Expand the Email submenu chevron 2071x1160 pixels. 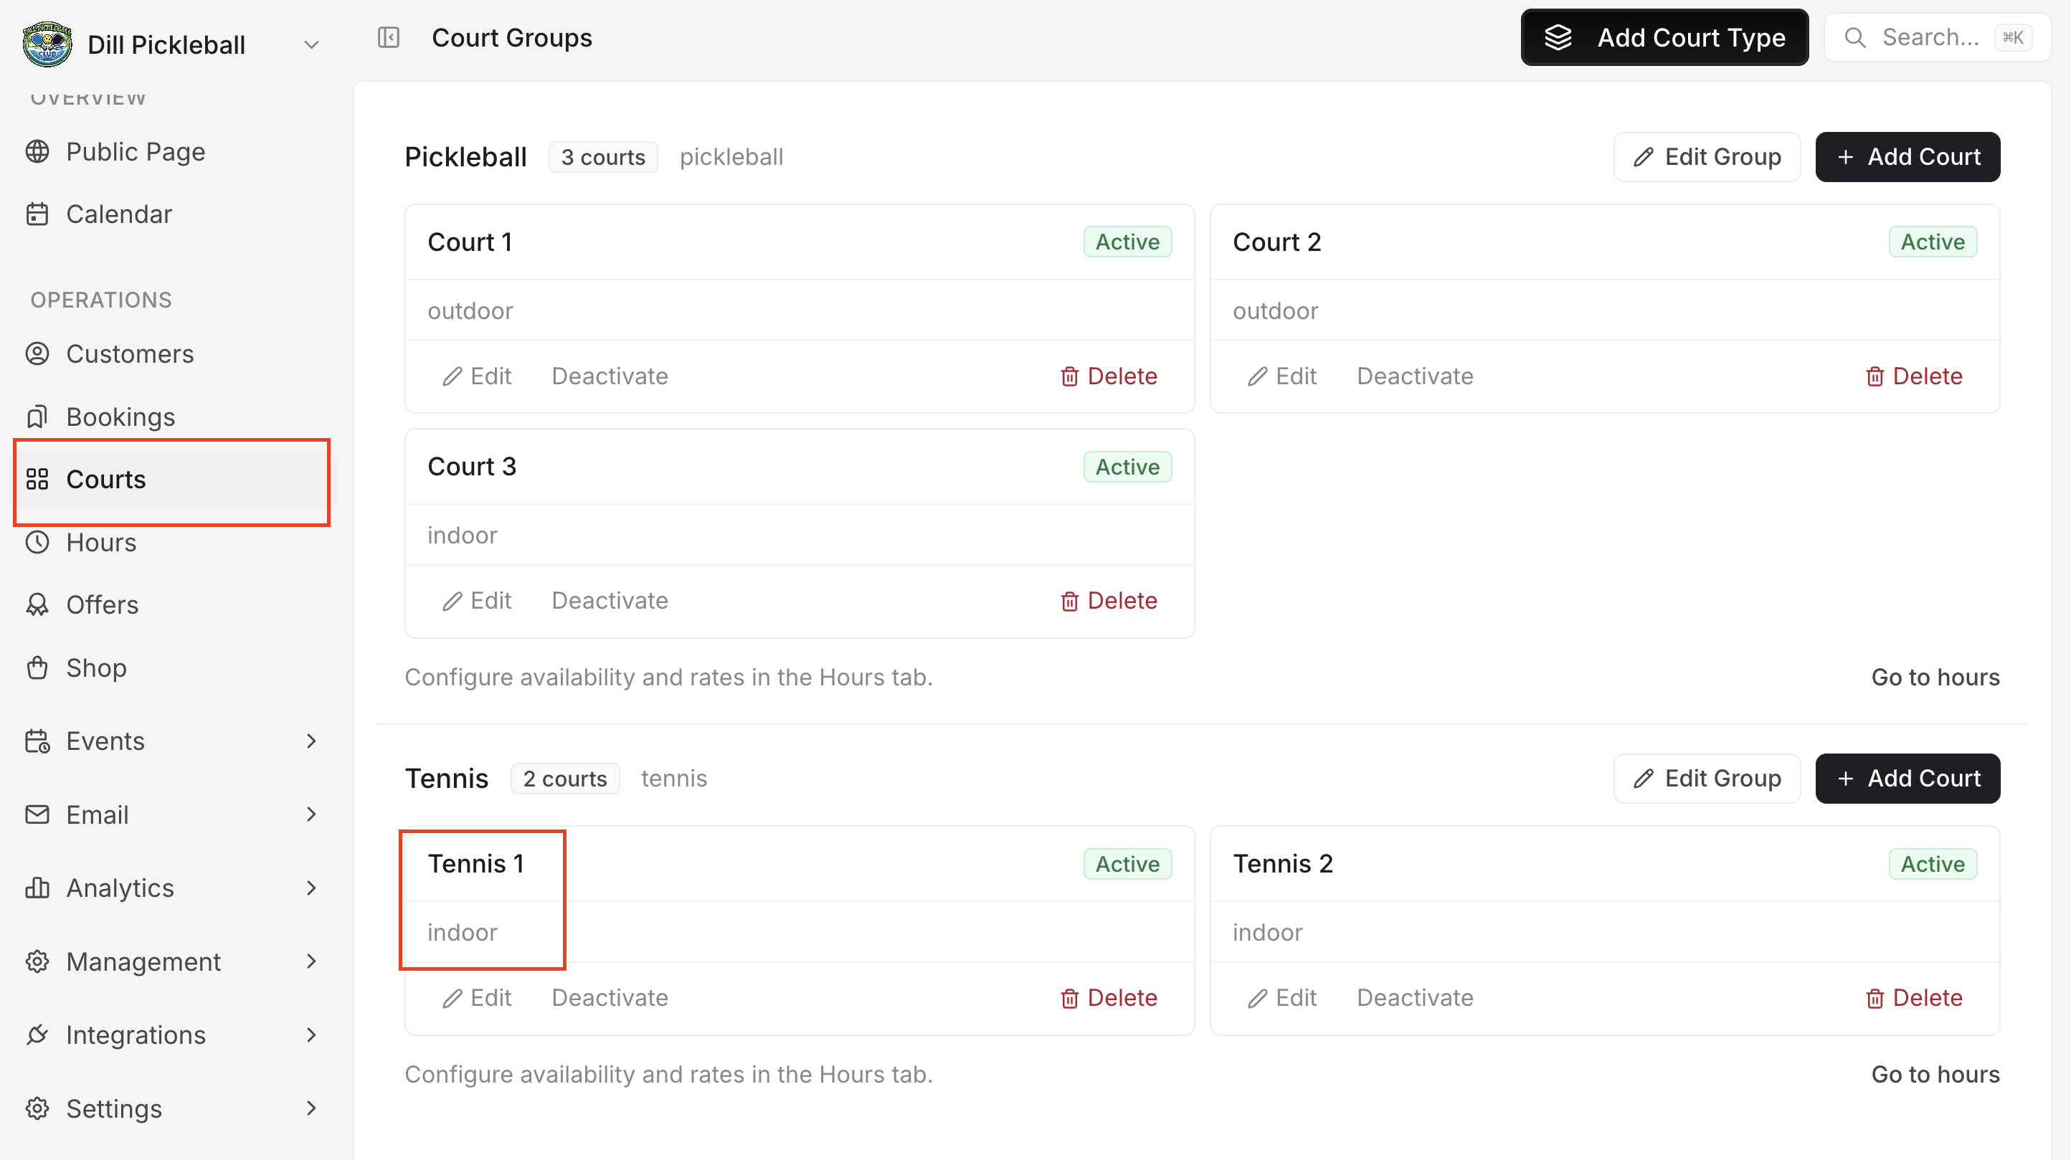(x=311, y=814)
